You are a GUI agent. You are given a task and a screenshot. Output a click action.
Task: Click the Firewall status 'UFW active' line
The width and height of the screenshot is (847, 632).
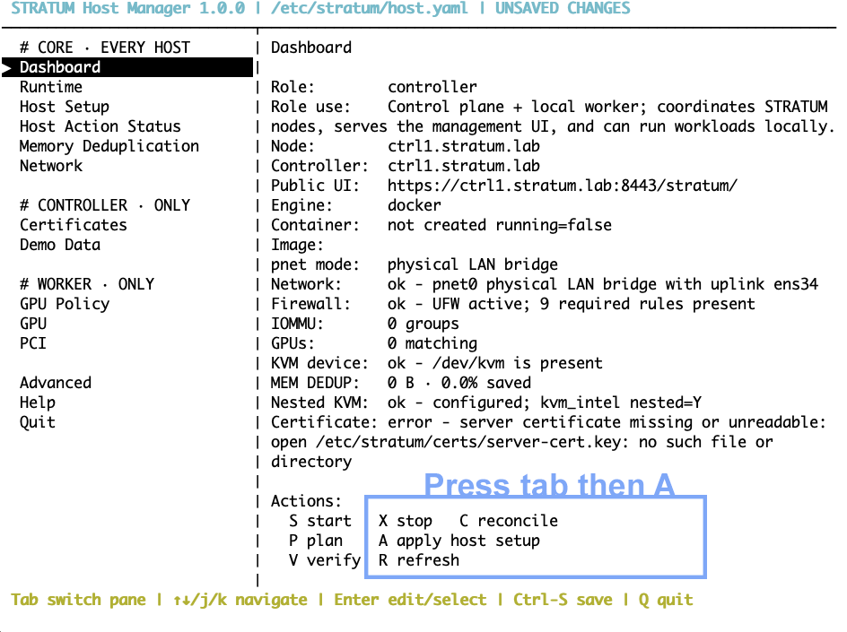click(571, 304)
